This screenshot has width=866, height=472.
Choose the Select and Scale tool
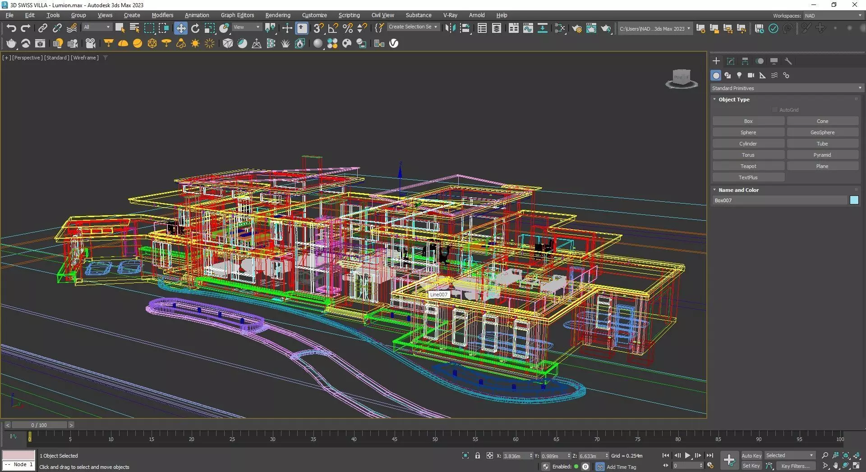(210, 28)
